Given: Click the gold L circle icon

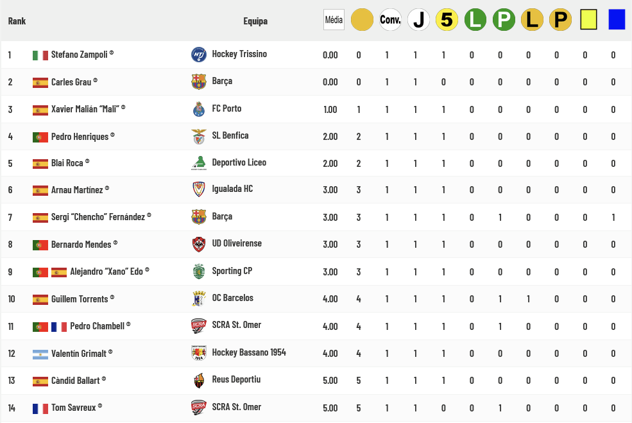Looking at the screenshot, I should coord(532,20).
